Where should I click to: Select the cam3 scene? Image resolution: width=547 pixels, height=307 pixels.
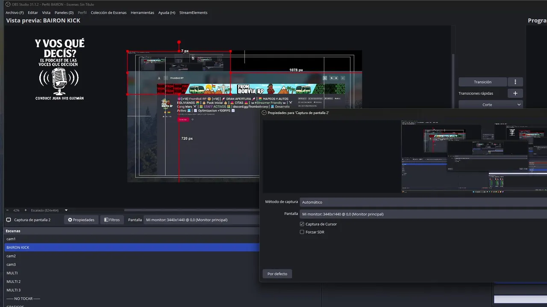point(132,264)
